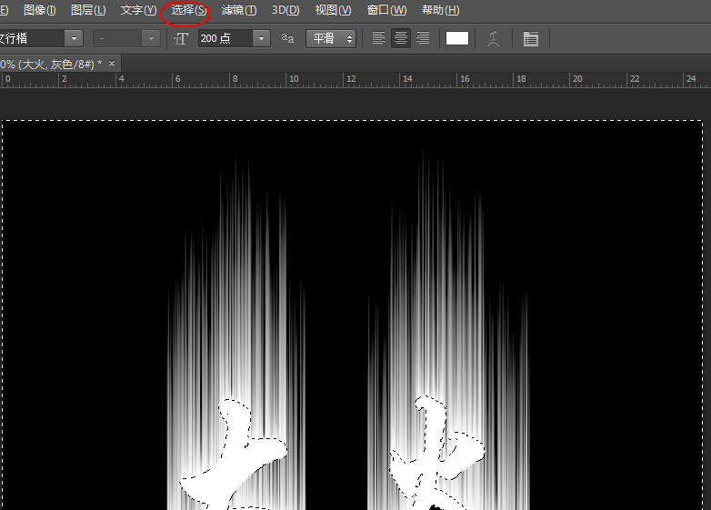Close the 大火 document tab
Image resolution: width=711 pixels, height=510 pixels.
[112, 64]
